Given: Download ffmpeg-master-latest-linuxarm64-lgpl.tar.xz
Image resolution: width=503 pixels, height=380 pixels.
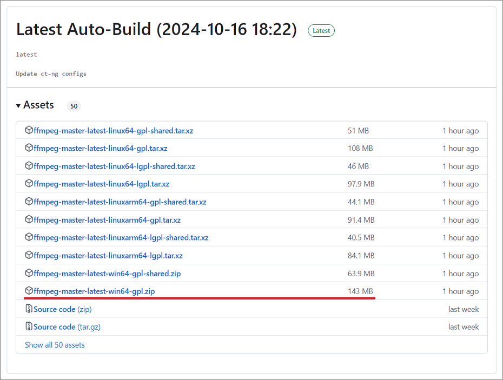Looking at the screenshot, I should [x=108, y=256].
